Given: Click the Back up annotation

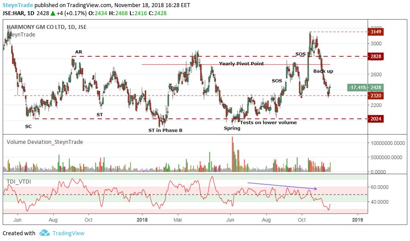Looking at the screenshot, I should (x=323, y=71).
